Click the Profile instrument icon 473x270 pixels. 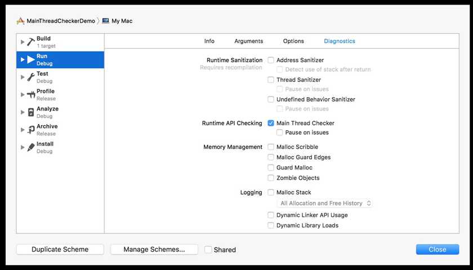31,95
